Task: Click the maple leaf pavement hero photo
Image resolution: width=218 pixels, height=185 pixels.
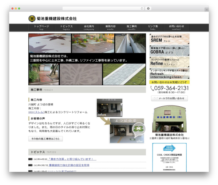Action: (50, 43)
